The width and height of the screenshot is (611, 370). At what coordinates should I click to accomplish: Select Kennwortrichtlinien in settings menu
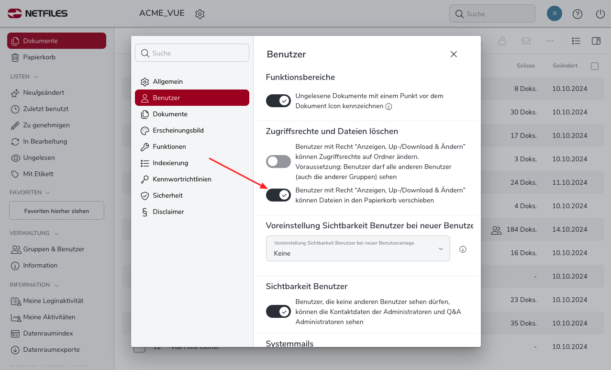[x=182, y=179]
